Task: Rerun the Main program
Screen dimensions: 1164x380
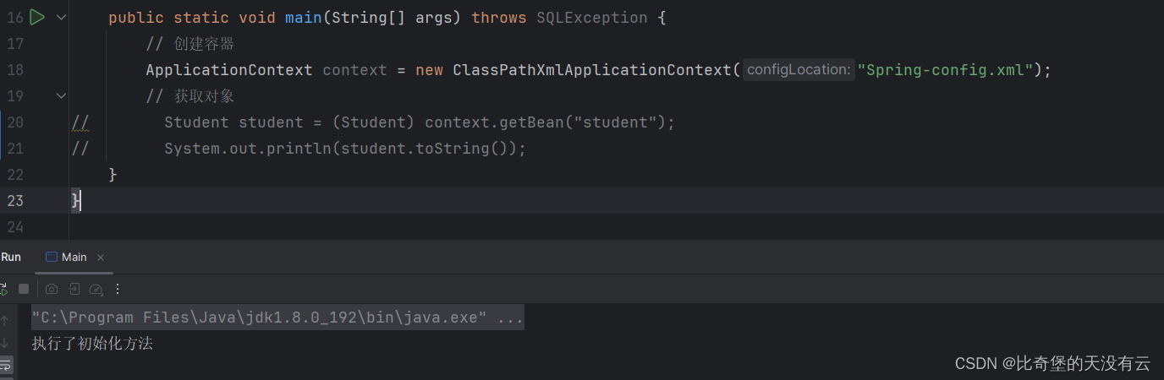Action: click(x=3, y=289)
